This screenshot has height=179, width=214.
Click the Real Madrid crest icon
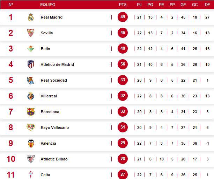coord(31,17)
